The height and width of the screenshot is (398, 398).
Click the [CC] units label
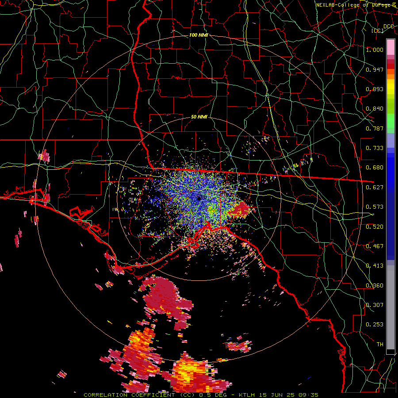click(378, 31)
